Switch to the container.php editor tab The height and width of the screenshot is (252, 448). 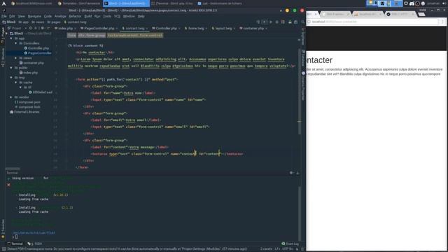(253, 28)
